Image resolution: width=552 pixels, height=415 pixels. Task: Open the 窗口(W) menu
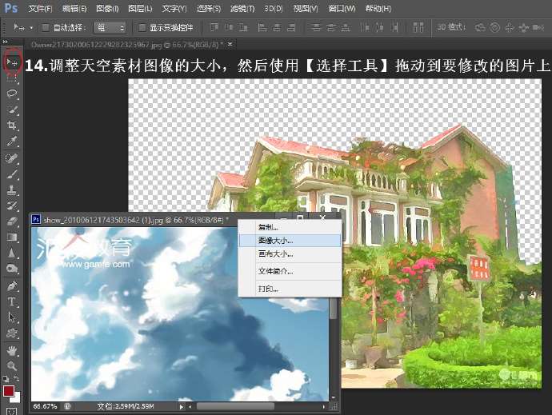coord(342,8)
